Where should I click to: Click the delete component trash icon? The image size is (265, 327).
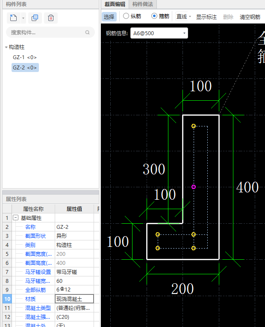[51, 18]
